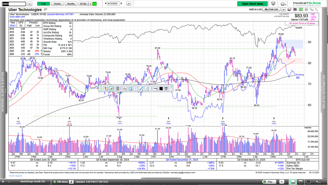Visit the www.uber.com link
328x185 pixels.
(18, 17)
